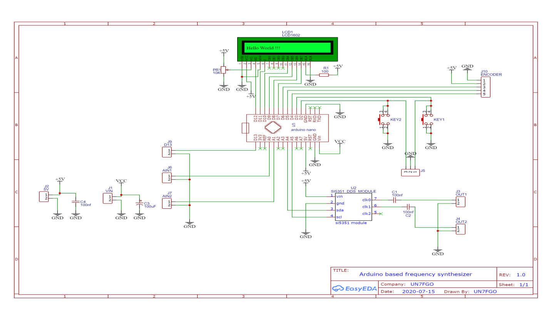Image resolution: width=546 pixels, height=319 pixels.
Task: Click the REV 1.0 field
Action: click(515, 275)
